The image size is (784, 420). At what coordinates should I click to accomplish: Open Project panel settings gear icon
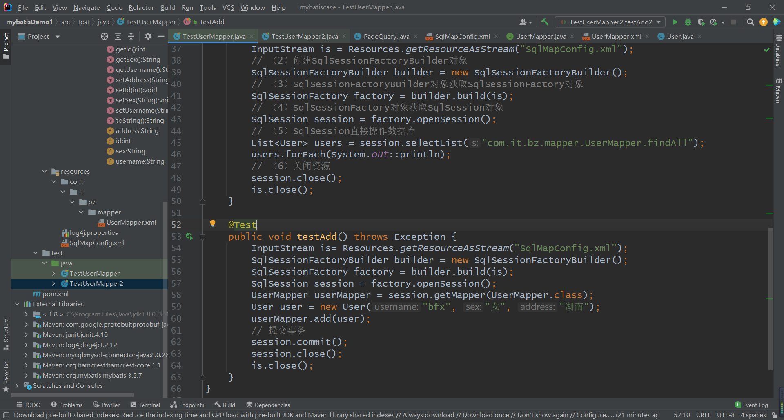pos(148,37)
